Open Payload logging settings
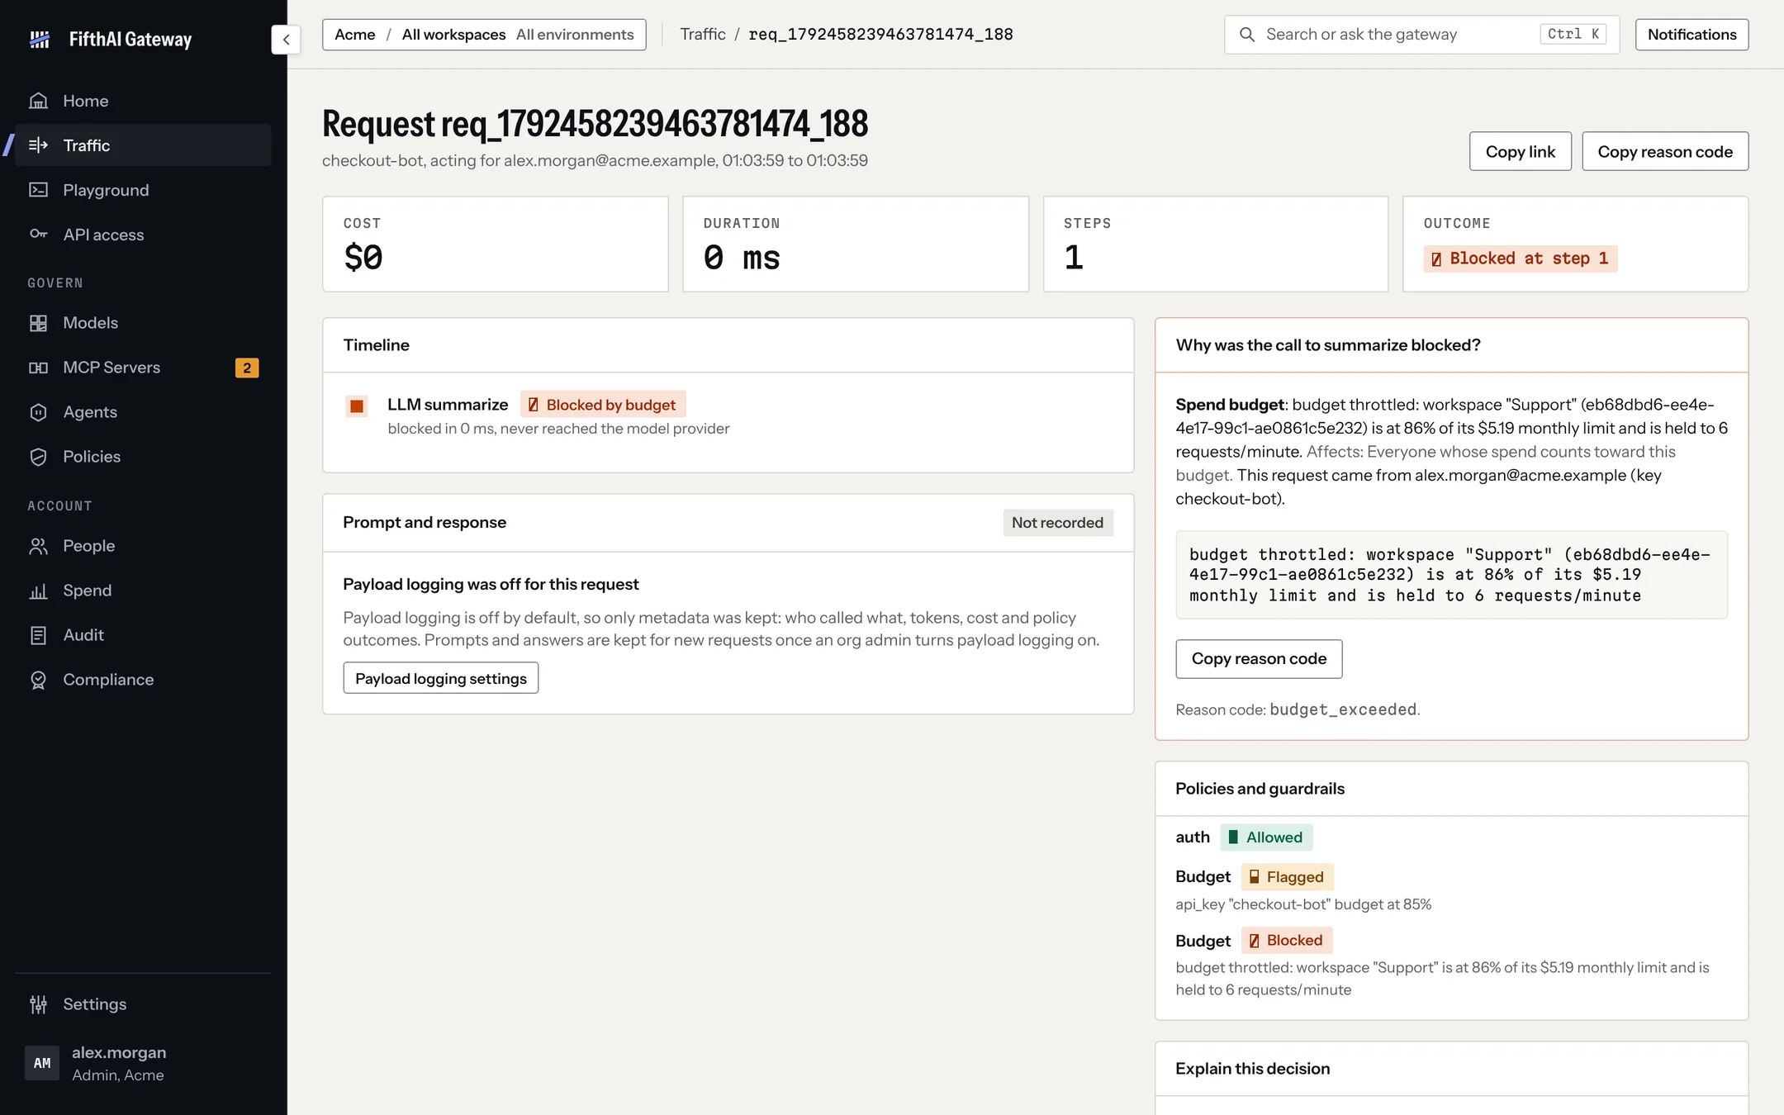This screenshot has width=1784, height=1115. (x=440, y=678)
